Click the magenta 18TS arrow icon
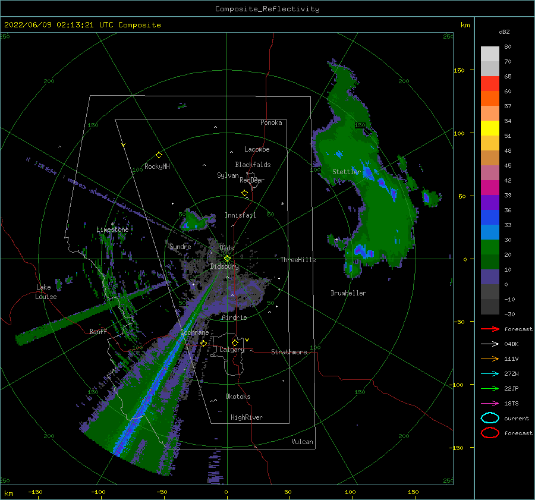 [490, 404]
